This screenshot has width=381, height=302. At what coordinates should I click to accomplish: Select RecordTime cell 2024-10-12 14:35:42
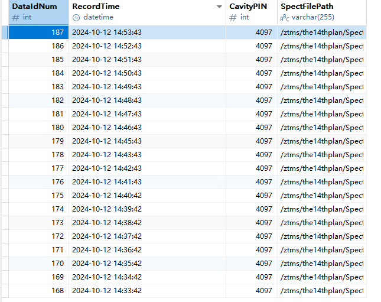107,264
